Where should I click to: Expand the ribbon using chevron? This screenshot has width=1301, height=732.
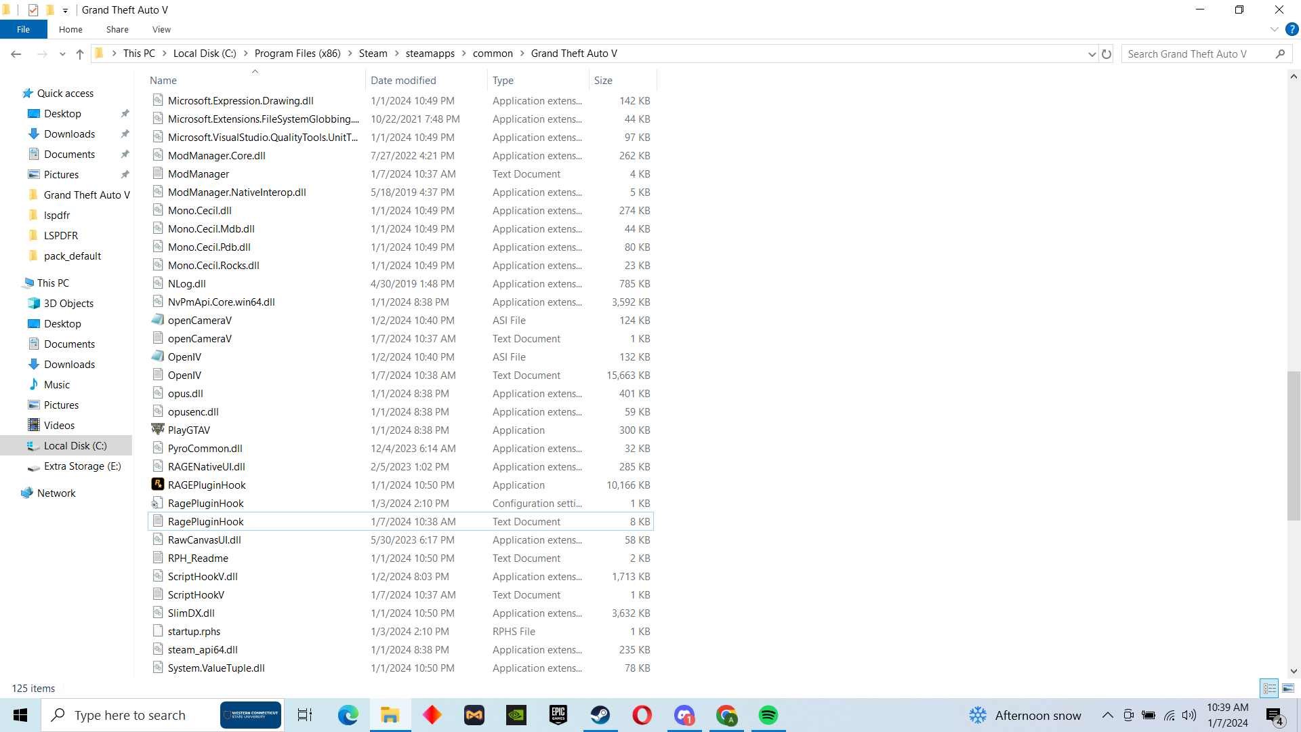click(x=1274, y=29)
